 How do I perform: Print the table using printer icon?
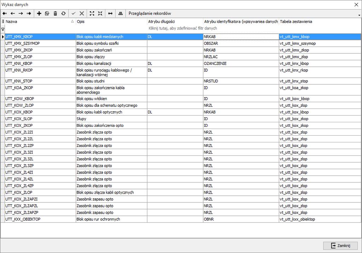pos(121,13)
